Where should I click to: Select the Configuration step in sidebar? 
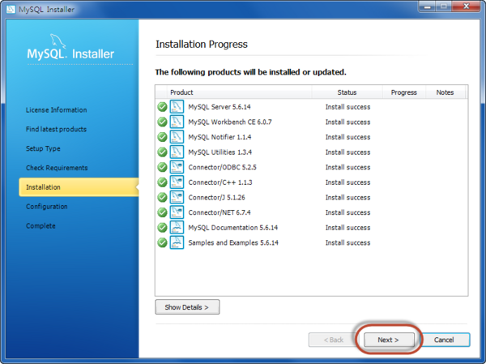coord(47,207)
